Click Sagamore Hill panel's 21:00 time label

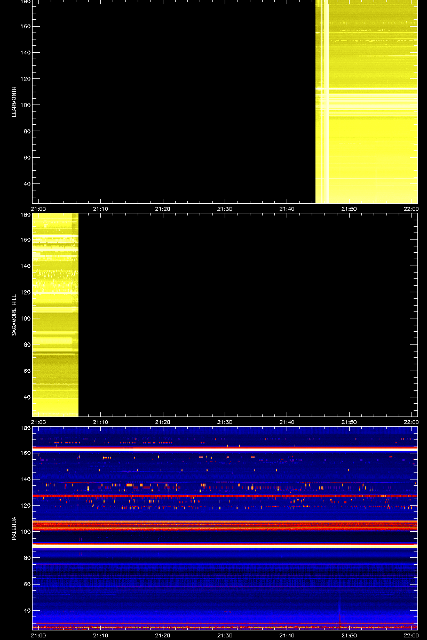[x=39, y=422]
